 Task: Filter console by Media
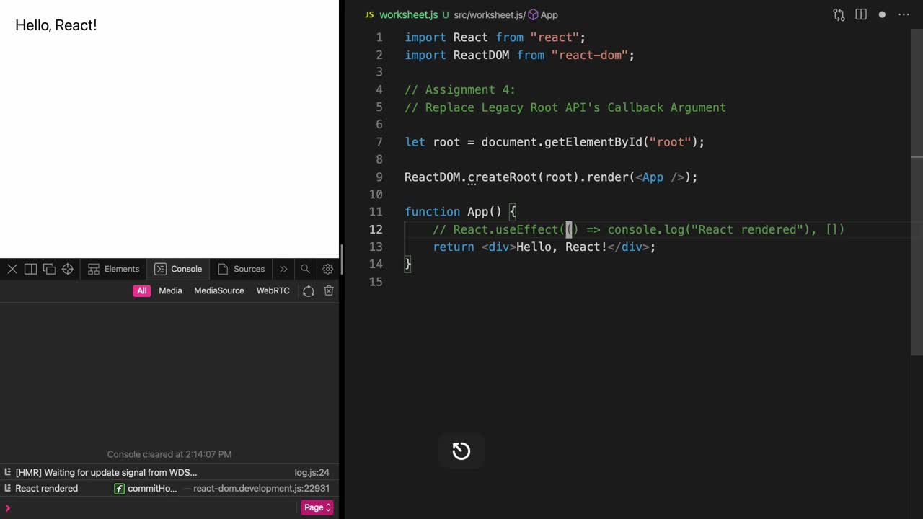tap(170, 290)
